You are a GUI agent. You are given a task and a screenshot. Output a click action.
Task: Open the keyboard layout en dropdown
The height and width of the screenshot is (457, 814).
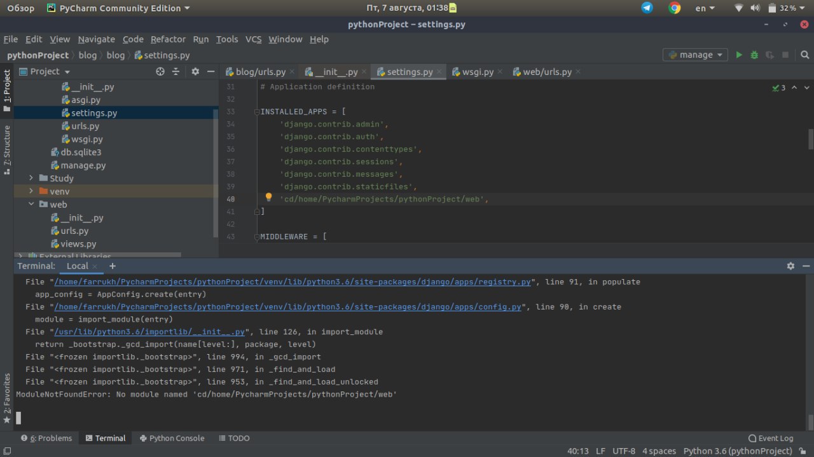pos(705,8)
